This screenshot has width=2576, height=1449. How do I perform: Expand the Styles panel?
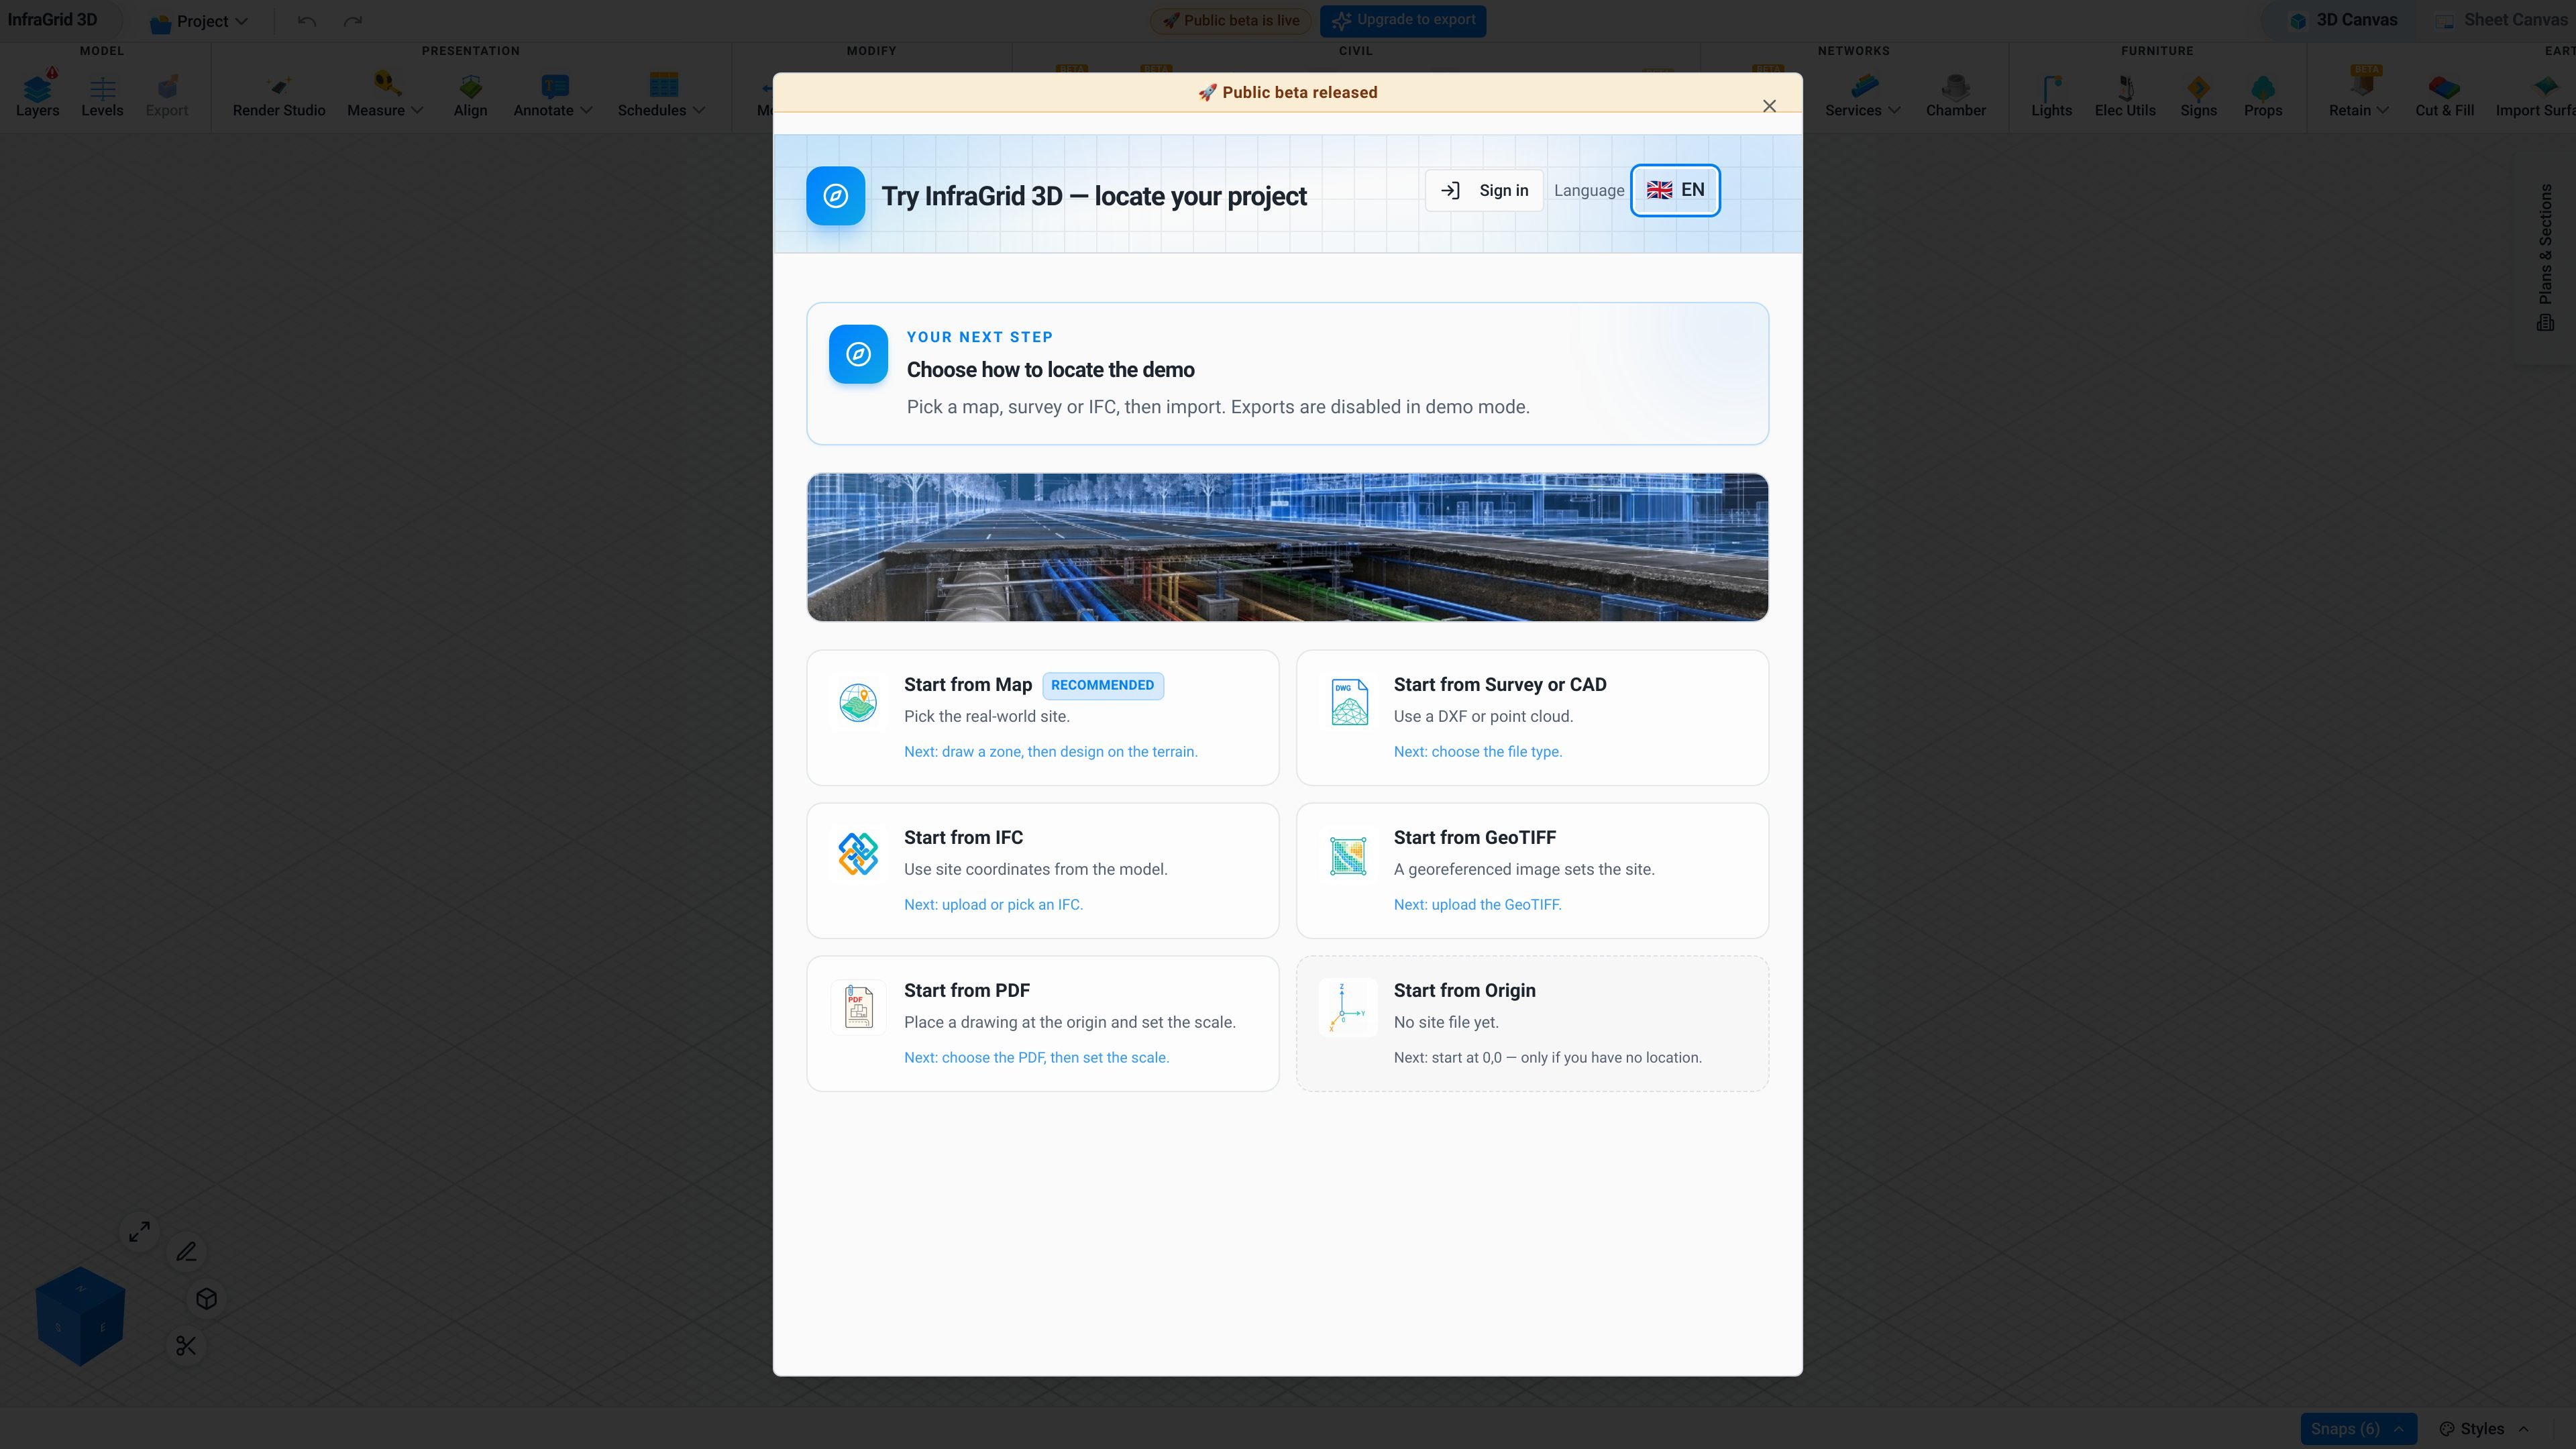pyautogui.click(x=2483, y=1428)
